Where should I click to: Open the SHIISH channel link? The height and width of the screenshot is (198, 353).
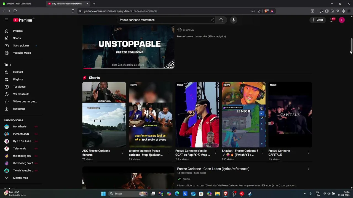tap(186, 179)
